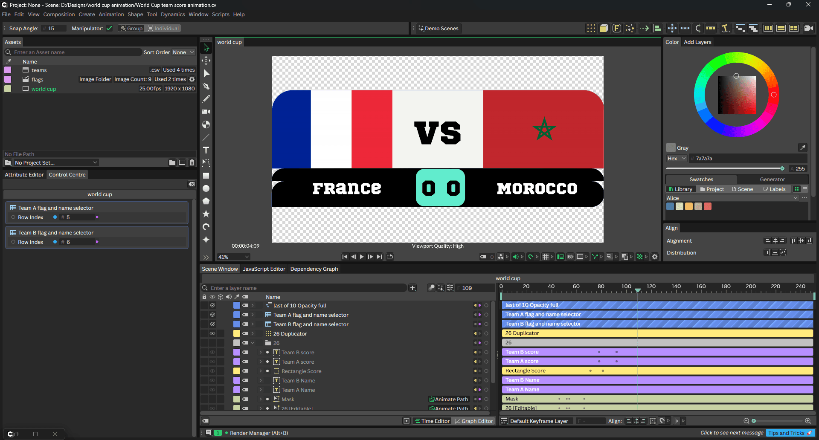Viewport: 819px width, 440px height.
Task: Select the Text tool in the toolbox
Action: click(206, 150)
